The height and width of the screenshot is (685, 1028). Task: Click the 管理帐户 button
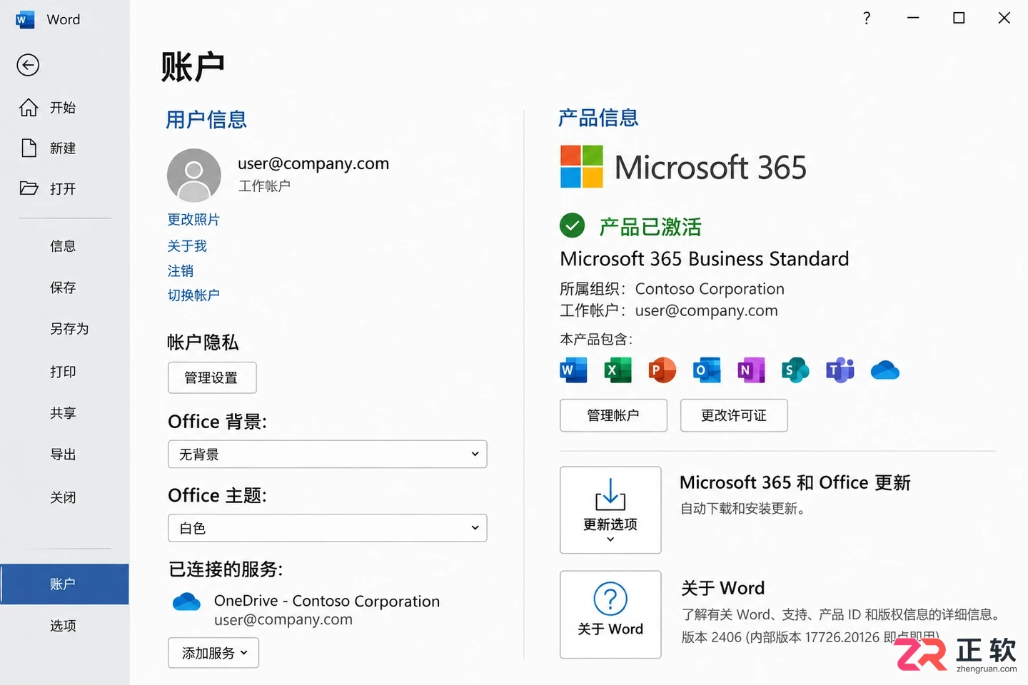613,415
